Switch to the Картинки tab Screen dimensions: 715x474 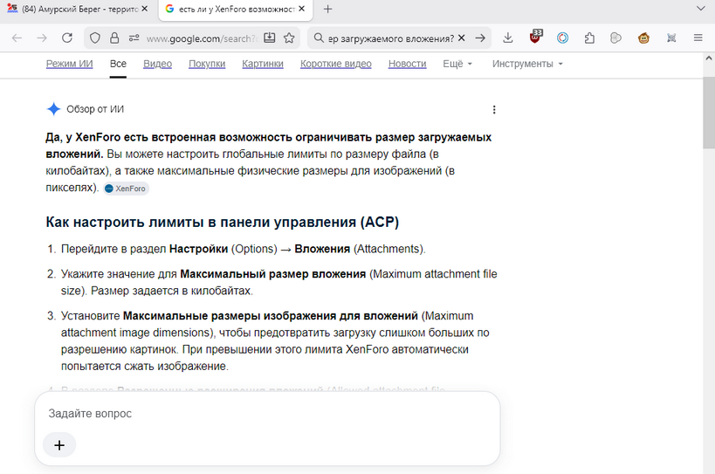point(263,64)
